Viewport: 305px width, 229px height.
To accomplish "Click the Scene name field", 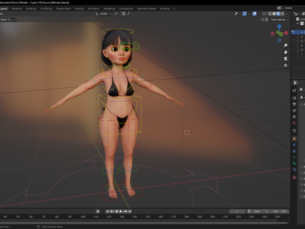I will pyautogui.click(x=294, y=8).
